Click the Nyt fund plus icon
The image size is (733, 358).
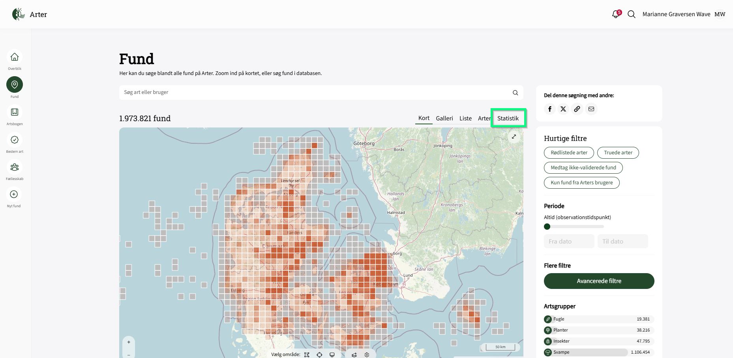14,194
